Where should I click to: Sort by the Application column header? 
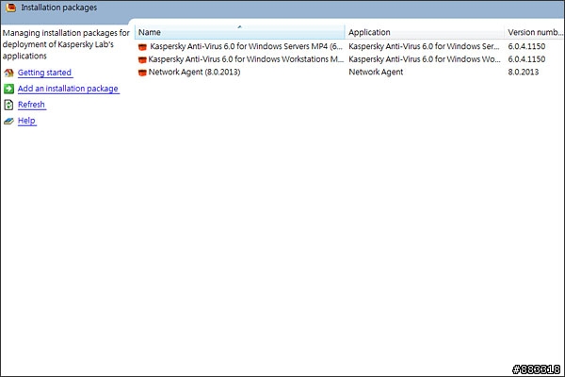[425, 32]
